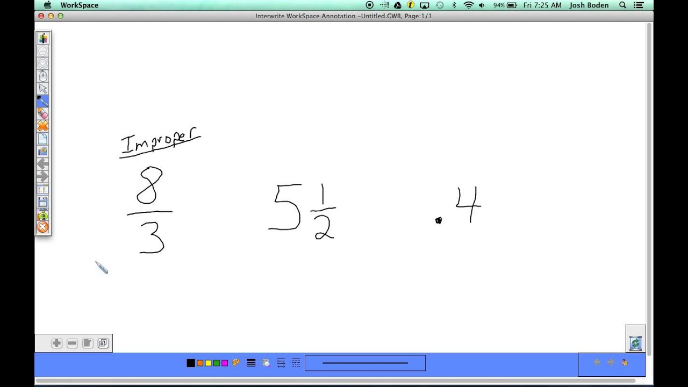Click the grayed toolbar circle minus icon
The height and width of the screenshot is (387, 688).
(x=43, y=51)
